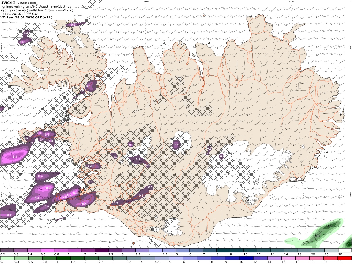352x264 pixels.
Task: Pick the 25 pale gray swatch in top scale
Action: (331, 250)
